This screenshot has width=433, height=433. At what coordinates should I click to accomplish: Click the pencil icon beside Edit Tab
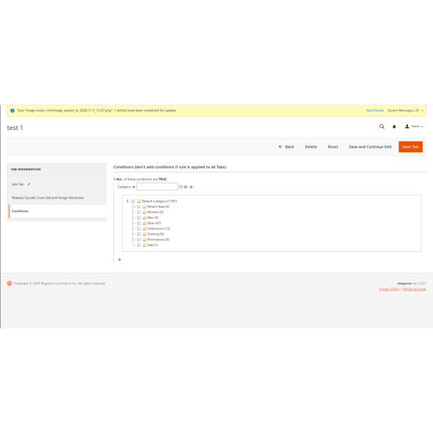point(29,184)
